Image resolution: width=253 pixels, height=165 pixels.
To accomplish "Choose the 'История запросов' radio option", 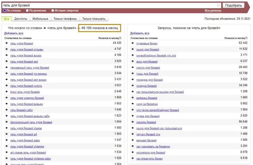I will tap(54, 10).
